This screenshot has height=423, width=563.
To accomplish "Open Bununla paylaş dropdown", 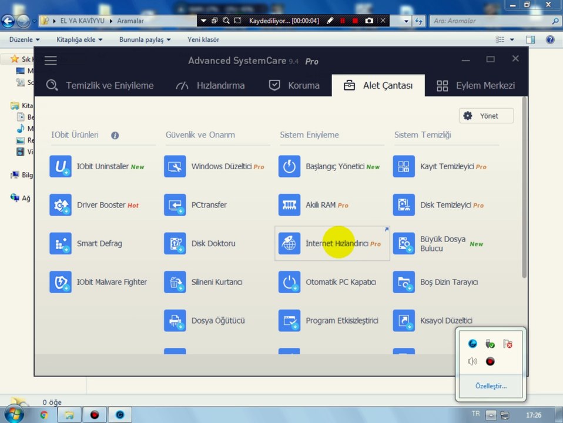I will point(145,39).
